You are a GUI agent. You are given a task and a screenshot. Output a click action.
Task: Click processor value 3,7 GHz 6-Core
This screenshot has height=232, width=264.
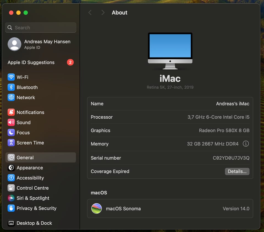click(x=218, y=117)
